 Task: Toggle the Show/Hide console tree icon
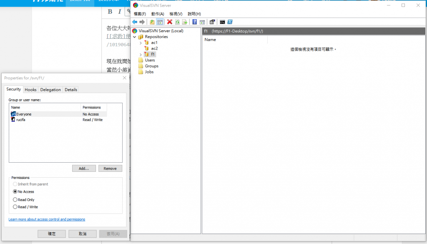(x=160, y=22)
